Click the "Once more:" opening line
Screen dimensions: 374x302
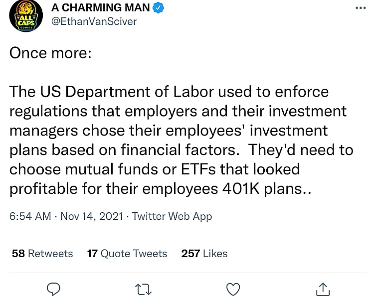(50, 54)
